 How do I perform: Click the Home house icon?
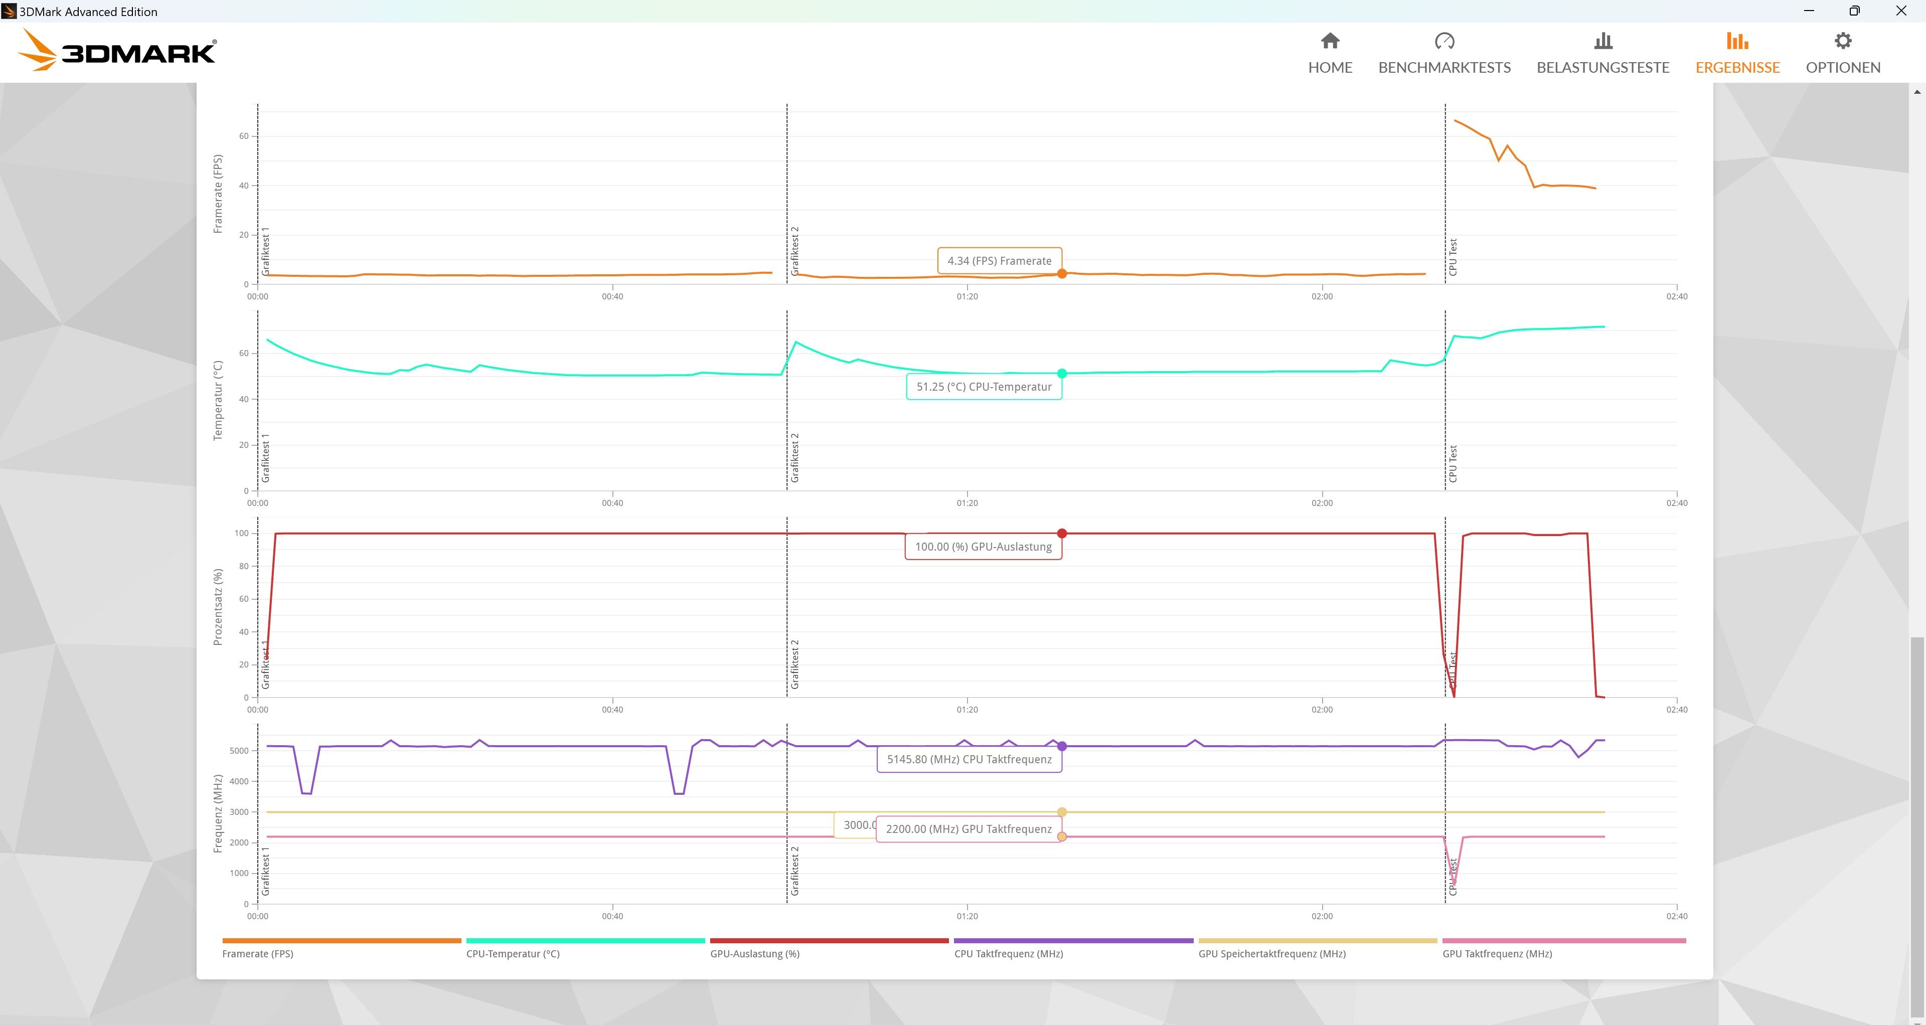[x=1329, y=41]
